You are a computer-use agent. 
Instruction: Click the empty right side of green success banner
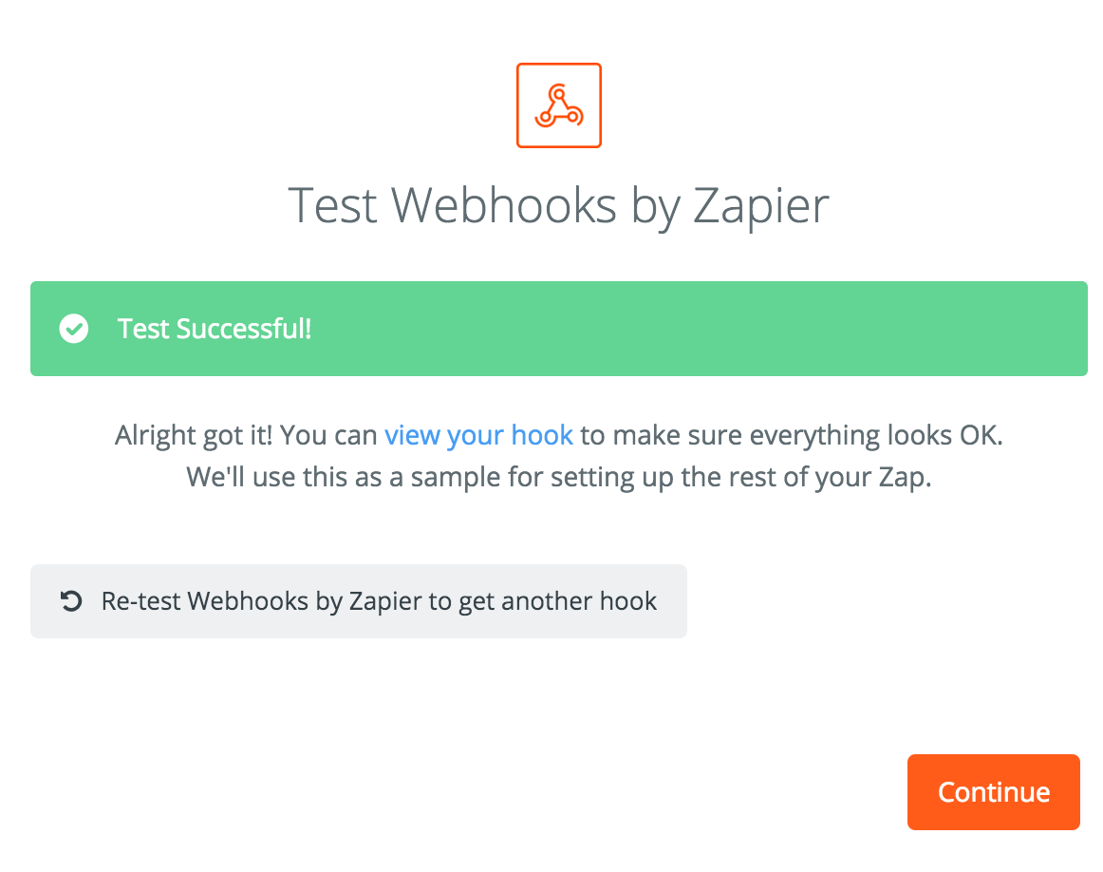(759, 329)
